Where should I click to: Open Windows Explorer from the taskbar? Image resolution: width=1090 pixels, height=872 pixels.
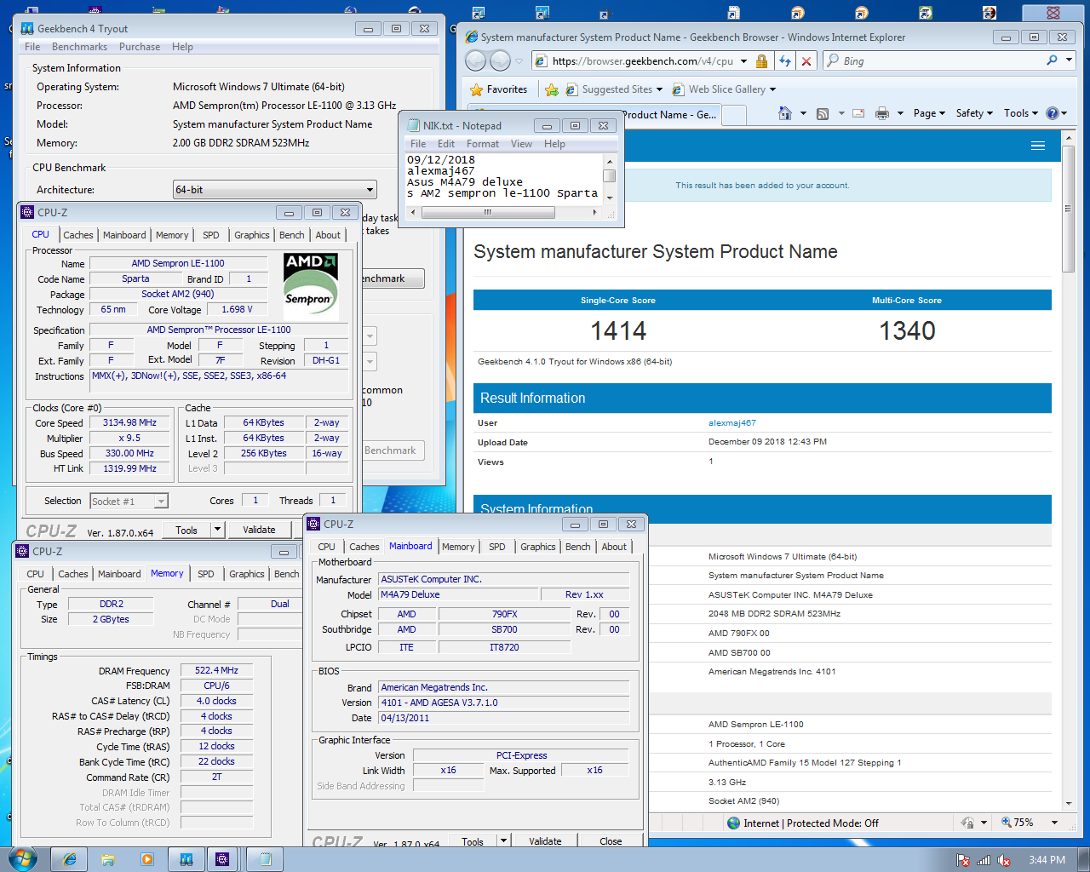[108, 859]
